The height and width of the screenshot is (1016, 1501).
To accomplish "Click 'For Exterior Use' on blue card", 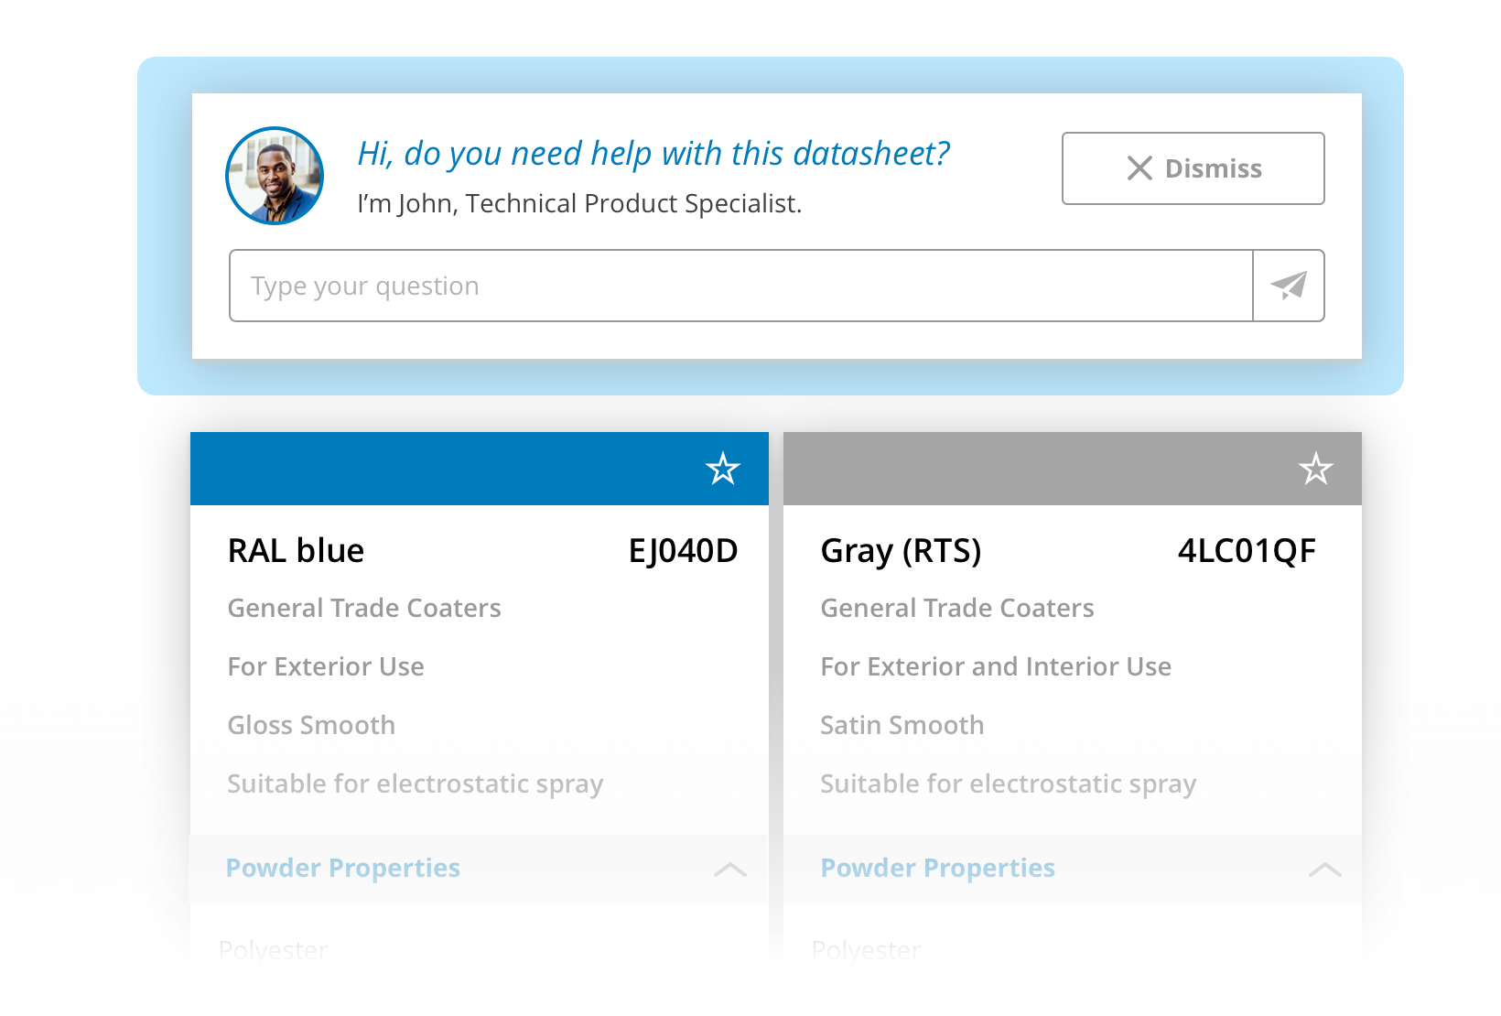I will [326, 666].
